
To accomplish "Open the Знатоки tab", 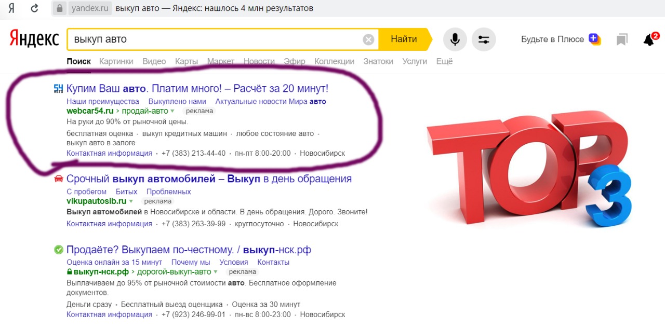I will tap(378, 61).
